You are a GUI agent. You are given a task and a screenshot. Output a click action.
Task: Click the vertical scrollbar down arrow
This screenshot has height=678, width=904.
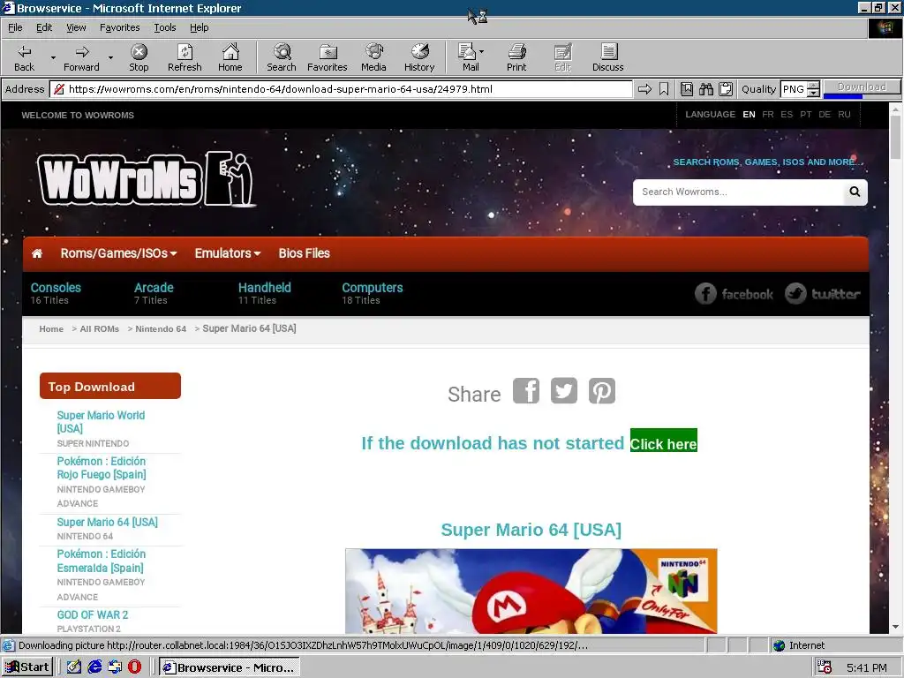click(x=895, y=627)
